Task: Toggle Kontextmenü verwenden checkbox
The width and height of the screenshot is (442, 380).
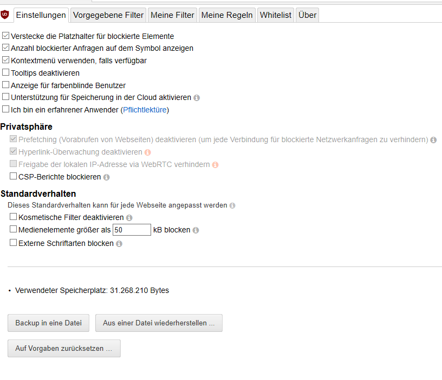Action: point(5,60)
